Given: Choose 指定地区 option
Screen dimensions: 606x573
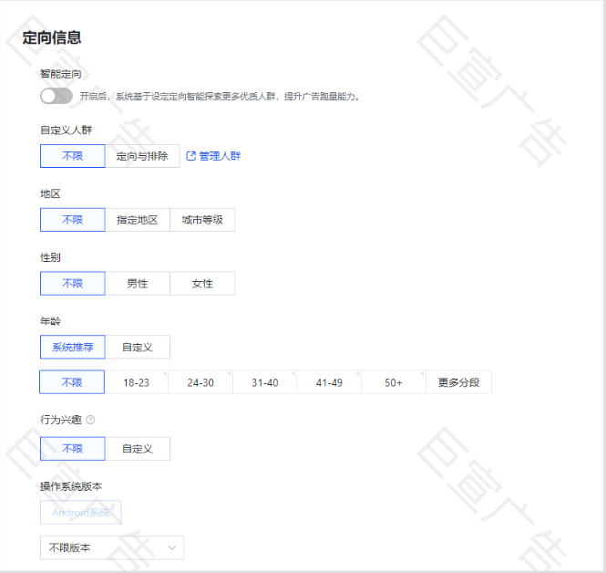Looking at the screenshot, I should click(x=138, y=220).
